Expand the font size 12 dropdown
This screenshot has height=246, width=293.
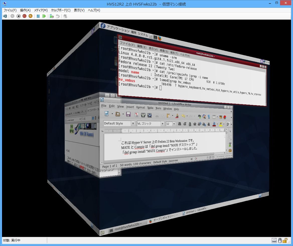(x=174, y=124)
